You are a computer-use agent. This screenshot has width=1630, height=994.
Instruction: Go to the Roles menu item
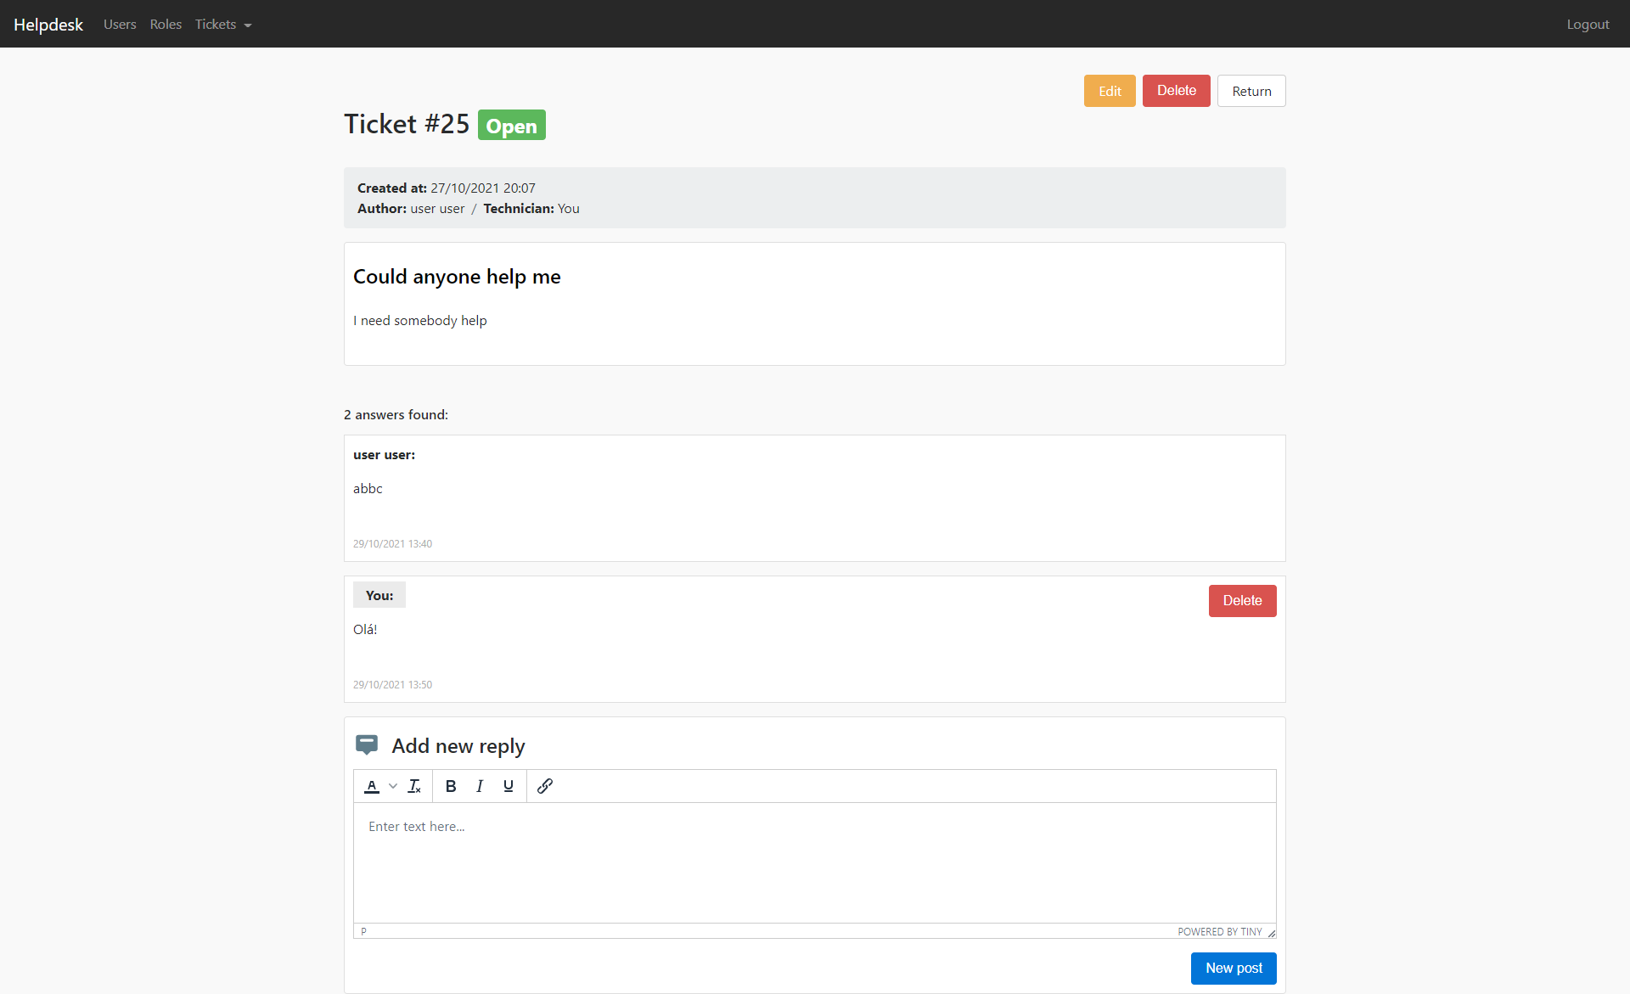(166, 25)
